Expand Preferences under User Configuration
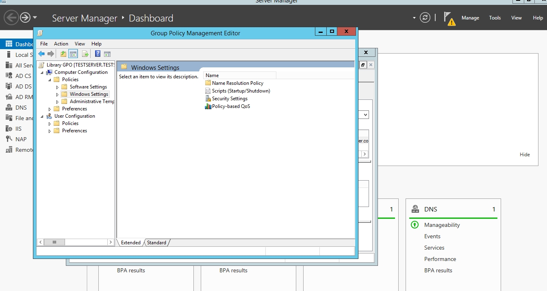Image resolution: width=547 pixels, height=291 pixels. pyautogui.click(x=50, y=131)
